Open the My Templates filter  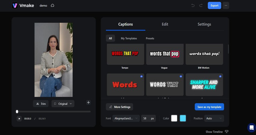pyautogui.click(x=129, y=38)
